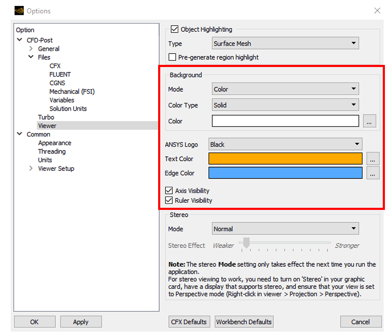390x335 pixels.
Task: Select Viewer Setup tree item label
Action: [56, 168]
